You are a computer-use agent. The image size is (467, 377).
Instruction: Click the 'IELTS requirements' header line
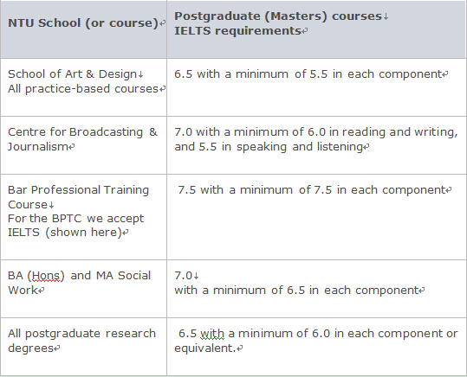tap(237, 31)
